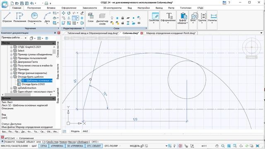
Task: Click the Утилиты utilities tool
Action: click(212, 18)
